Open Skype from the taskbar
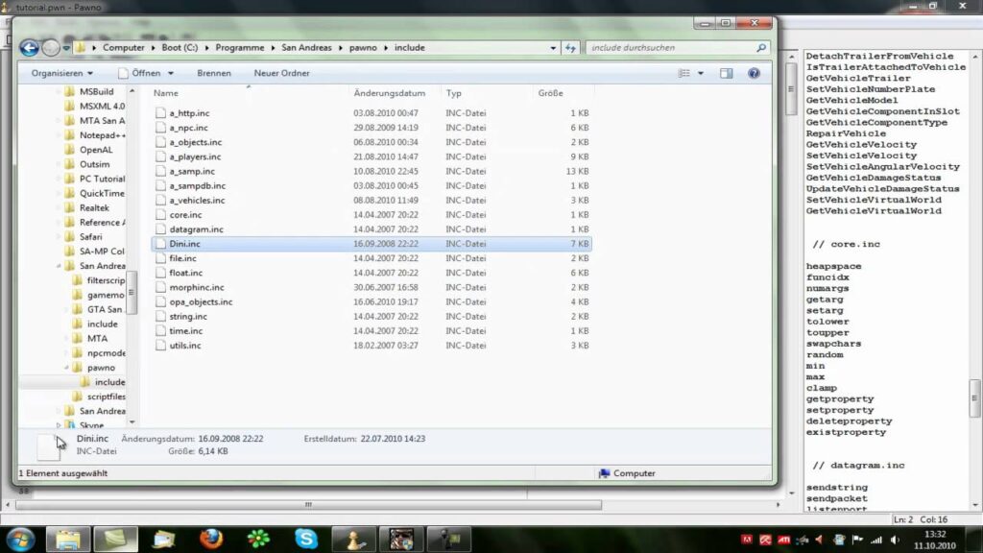The height and width of the screenshot is (553, 983). [306, 540]
